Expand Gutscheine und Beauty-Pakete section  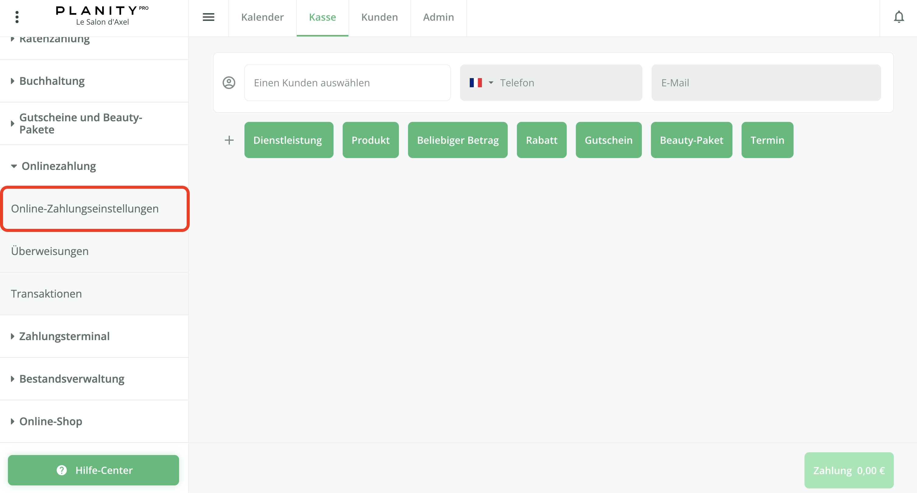[x=80, y=123]
